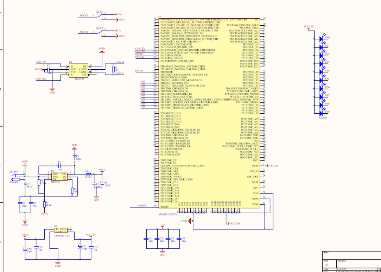The image size is (381, 272).
Task: Click the VBTN port right of inductor L1
Action: point(102,170)
